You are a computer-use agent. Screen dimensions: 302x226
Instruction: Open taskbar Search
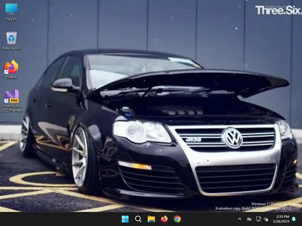(138, 219)
